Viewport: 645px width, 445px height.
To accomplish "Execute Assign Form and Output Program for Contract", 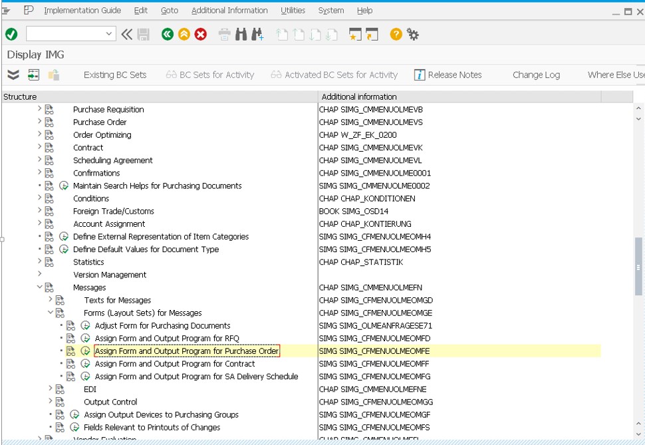I will point(85,363).
